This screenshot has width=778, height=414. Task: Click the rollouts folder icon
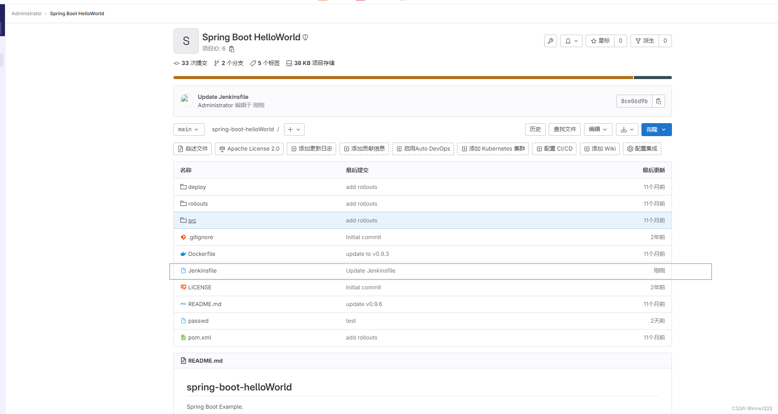[183, 203]
